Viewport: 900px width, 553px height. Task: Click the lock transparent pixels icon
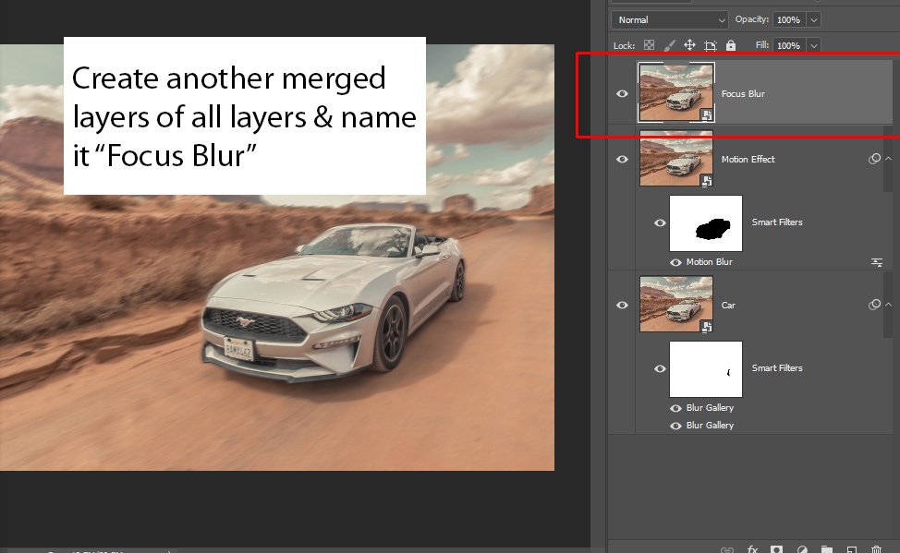coord(649,45)
